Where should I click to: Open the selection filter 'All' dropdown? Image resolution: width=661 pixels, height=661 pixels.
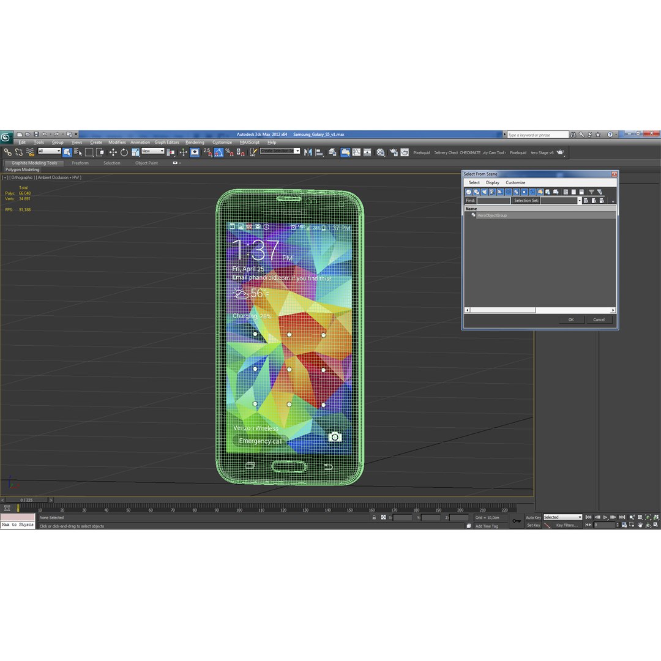[x=50, y=151]
